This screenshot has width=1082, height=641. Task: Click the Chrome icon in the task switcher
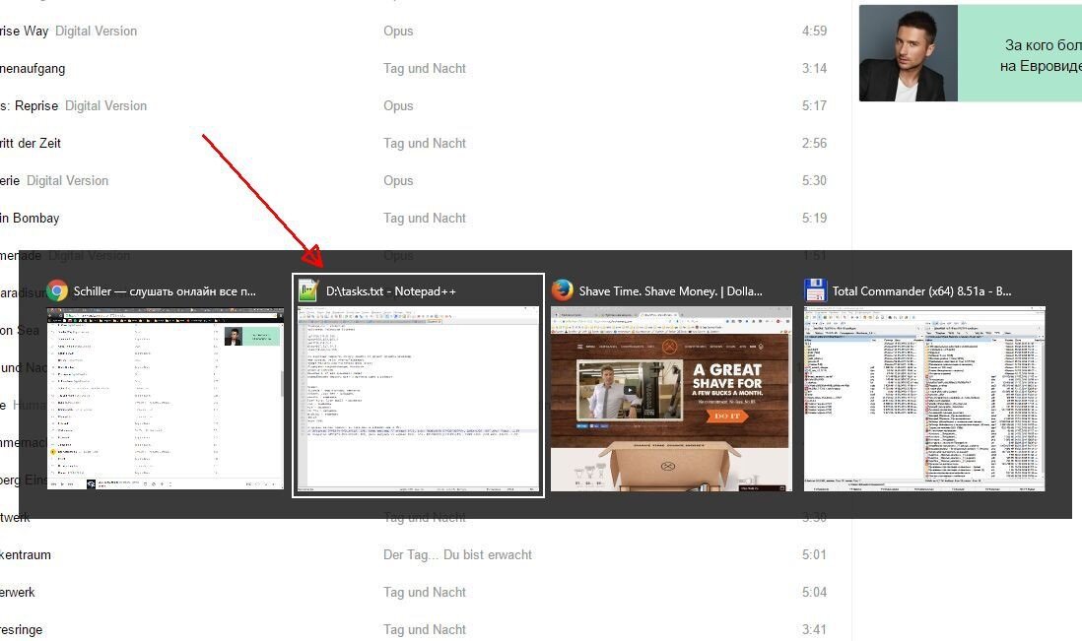pos(57,290)
